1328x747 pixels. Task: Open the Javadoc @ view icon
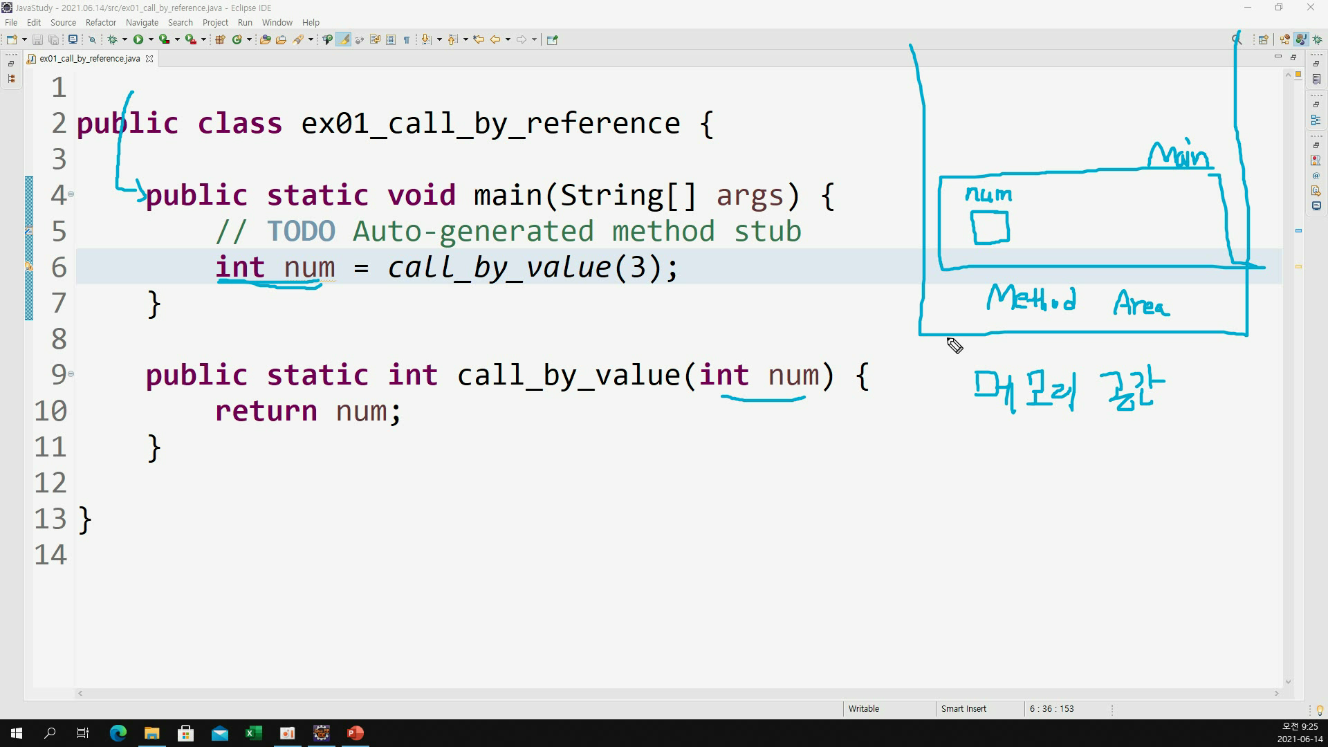[x=1316, y=176]
